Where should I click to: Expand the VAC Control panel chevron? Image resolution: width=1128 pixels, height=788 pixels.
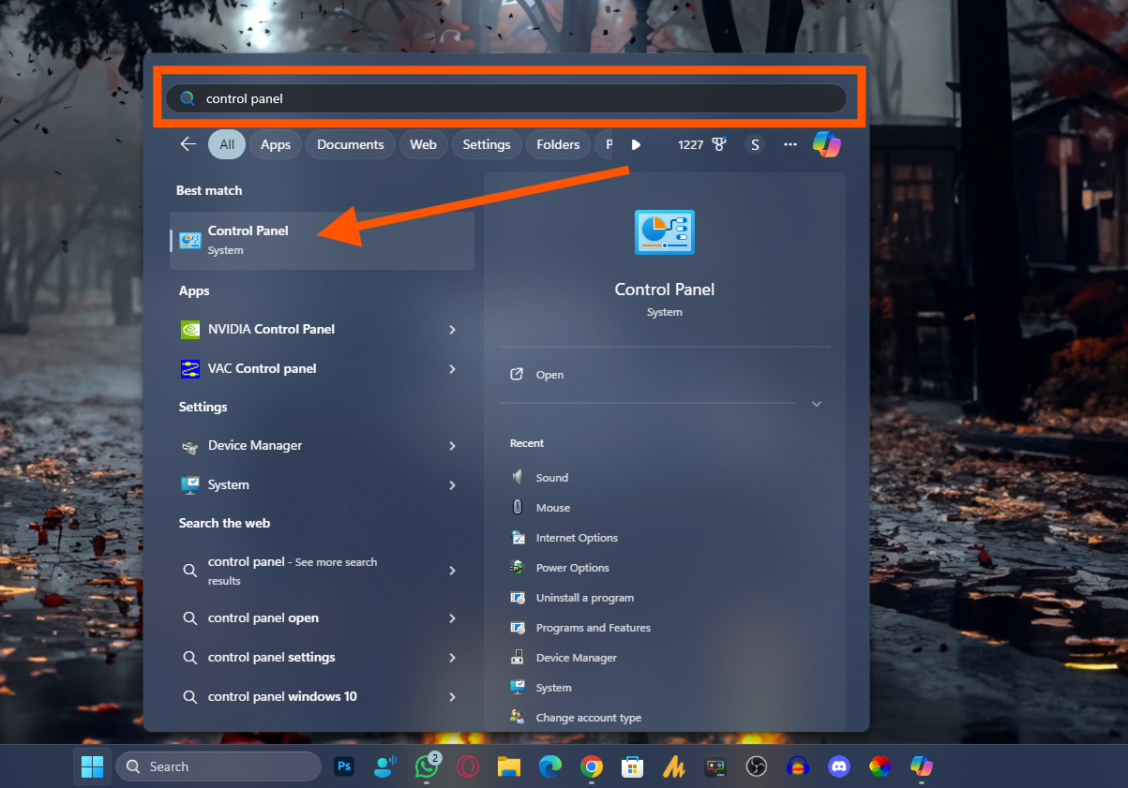[x=452, y=368]
